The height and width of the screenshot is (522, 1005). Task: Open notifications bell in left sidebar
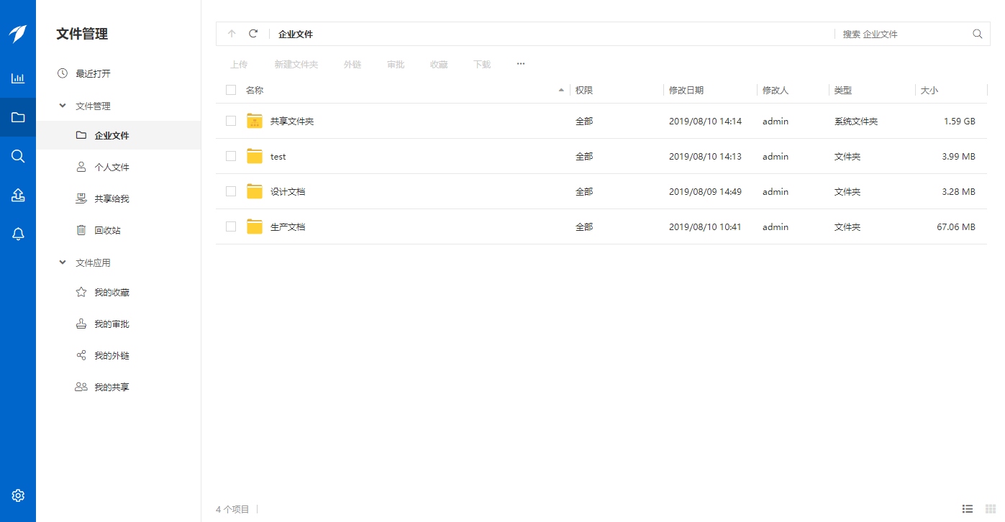point(18,234)
